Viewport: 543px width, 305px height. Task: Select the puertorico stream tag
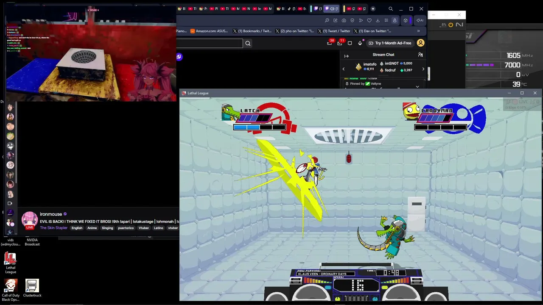tap(126, 228)
